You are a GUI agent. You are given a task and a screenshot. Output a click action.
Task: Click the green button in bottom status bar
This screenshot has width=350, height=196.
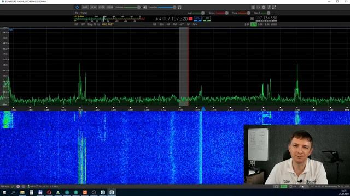coord(284,186)
